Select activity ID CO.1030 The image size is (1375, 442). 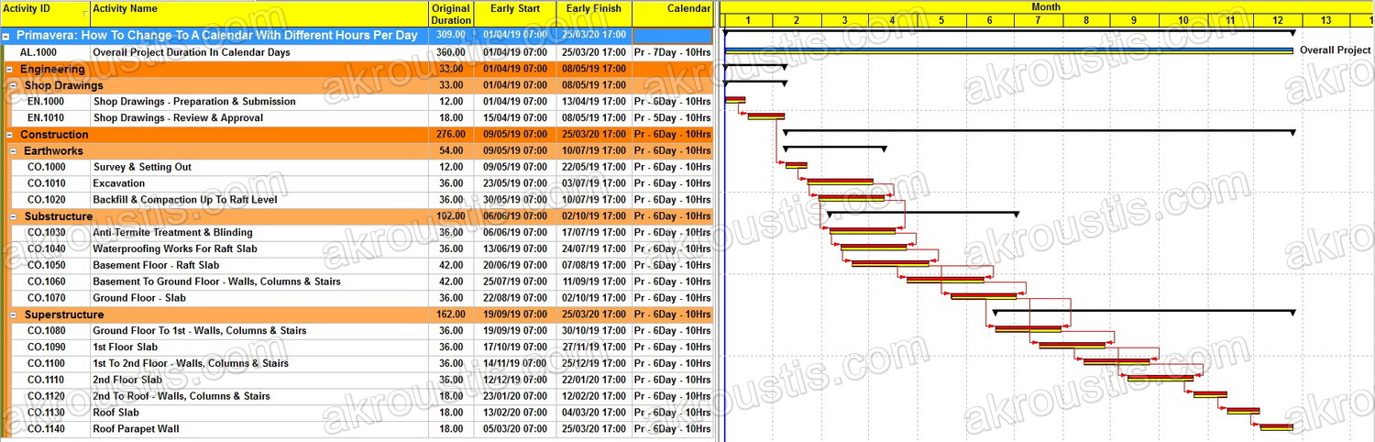47,233
